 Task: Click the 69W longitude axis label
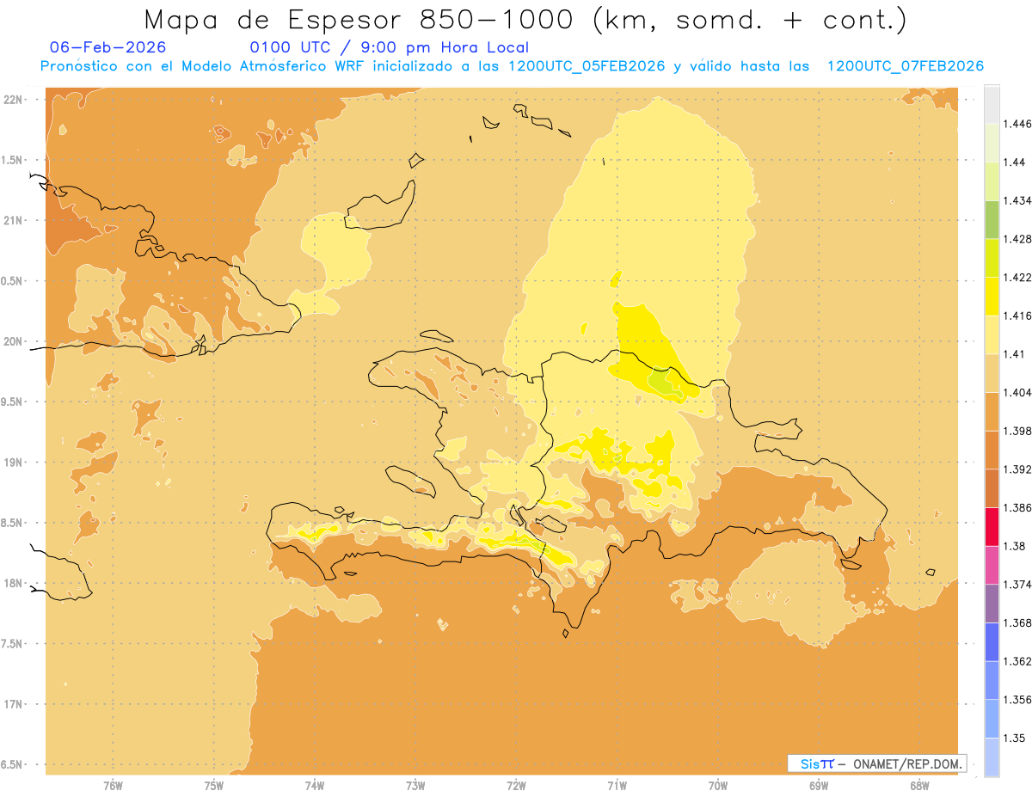click(819, 787)
